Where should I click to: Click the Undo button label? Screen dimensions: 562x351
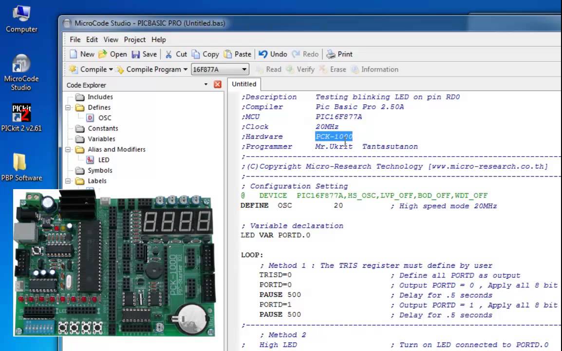[279, 54]
